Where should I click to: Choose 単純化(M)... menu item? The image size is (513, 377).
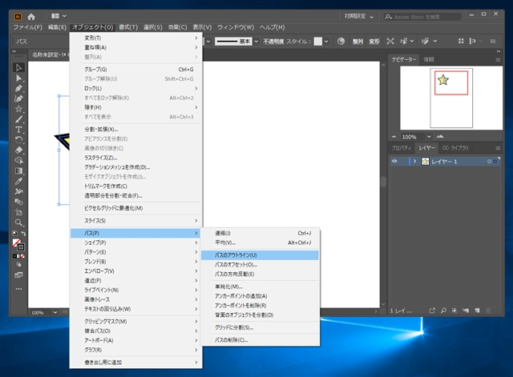260,287
